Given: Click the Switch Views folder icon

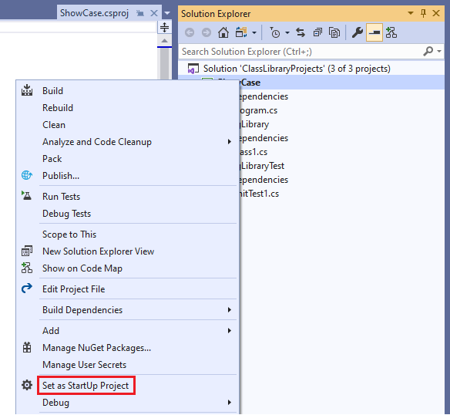Looking at the screenshot, I should click(x=241, y=32).
